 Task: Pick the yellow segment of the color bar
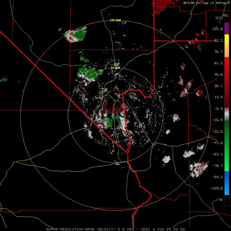coord(227,46)
